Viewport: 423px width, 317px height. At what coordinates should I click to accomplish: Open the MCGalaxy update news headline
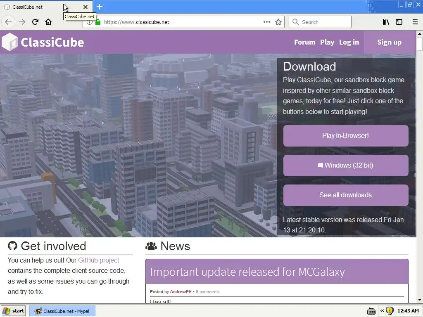point(247,272)
